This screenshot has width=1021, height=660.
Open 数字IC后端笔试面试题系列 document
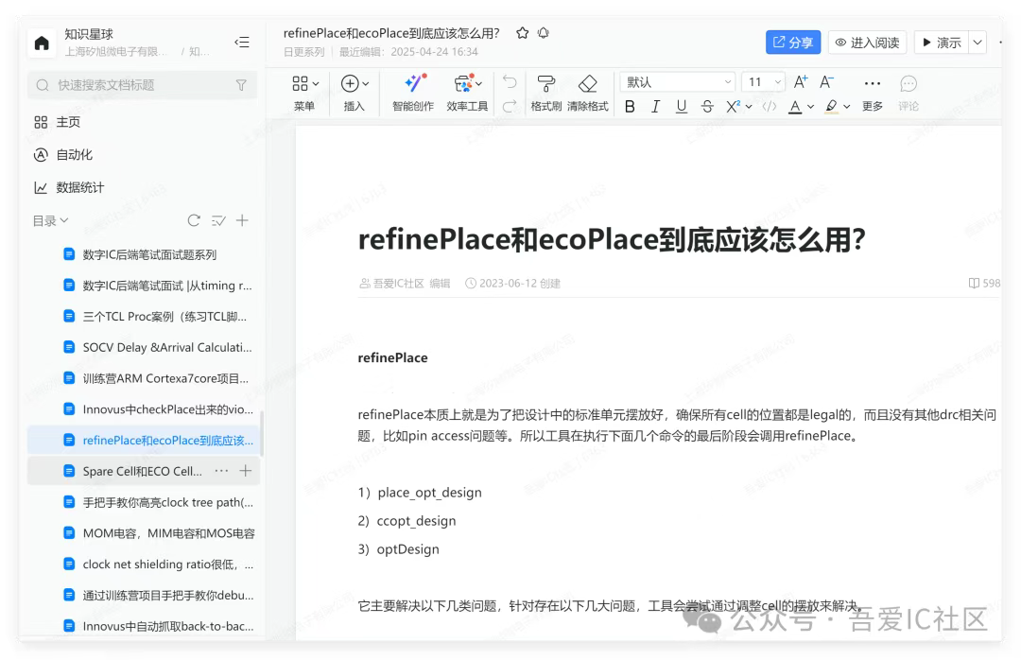[x=144, y=254]
